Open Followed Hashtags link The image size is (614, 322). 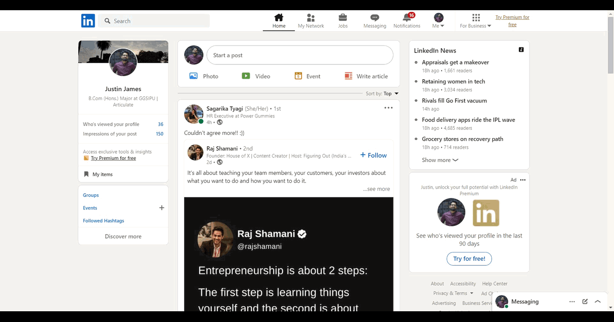click(103, 221)
